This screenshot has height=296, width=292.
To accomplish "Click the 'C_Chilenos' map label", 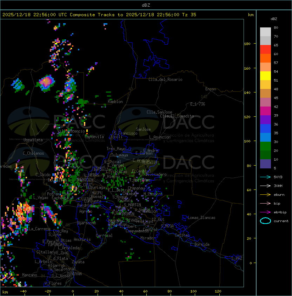I will [33, 153].
